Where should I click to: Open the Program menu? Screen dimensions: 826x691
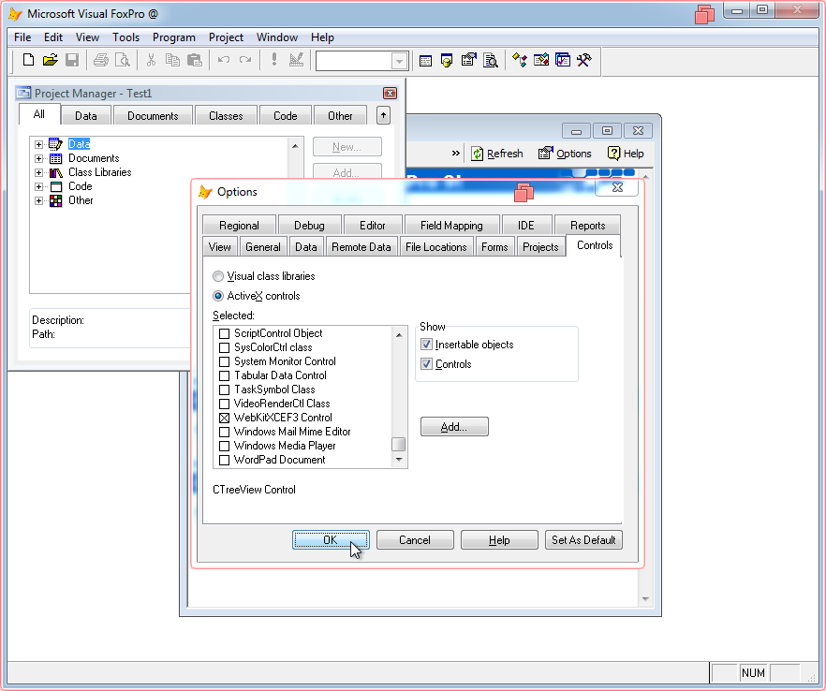[x=174, y=37]
